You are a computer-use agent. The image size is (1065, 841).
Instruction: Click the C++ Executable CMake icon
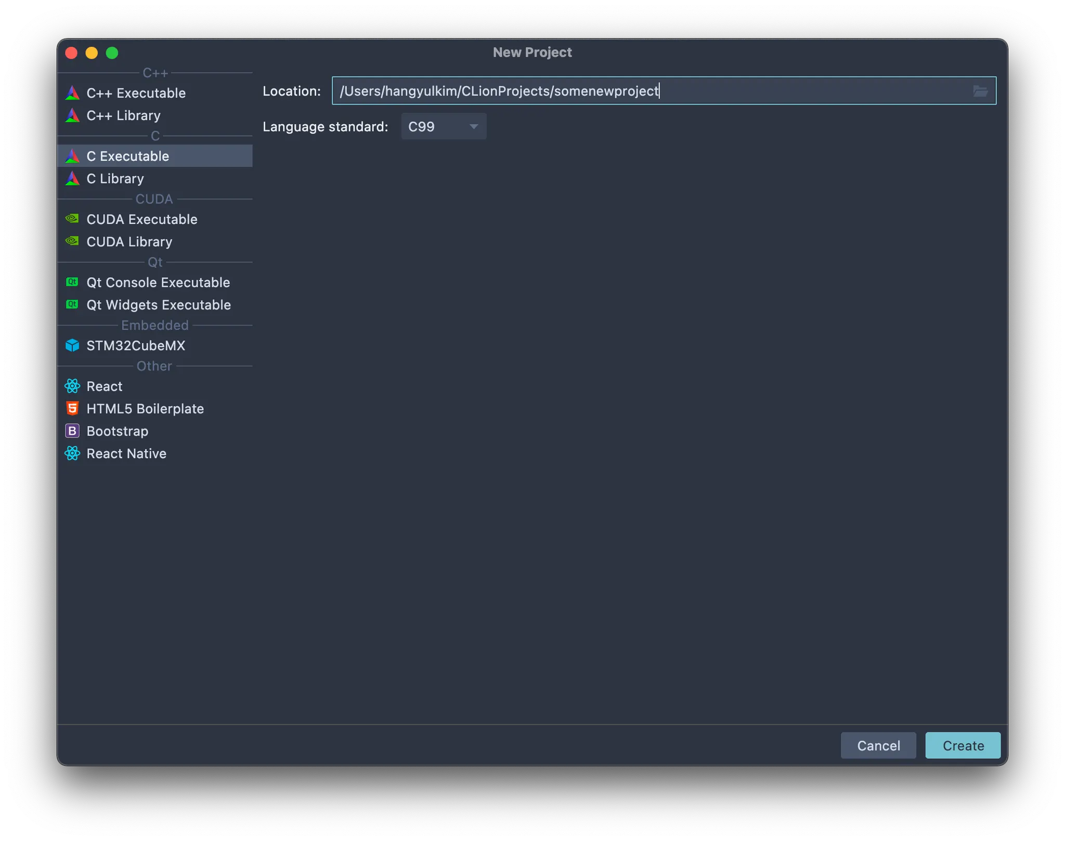pos(72,93)
